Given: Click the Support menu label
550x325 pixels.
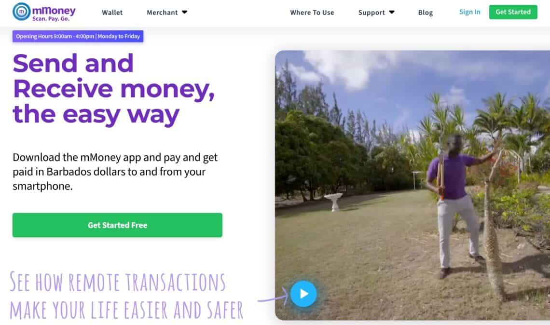Looking at the screenshot, I should 371,13.
